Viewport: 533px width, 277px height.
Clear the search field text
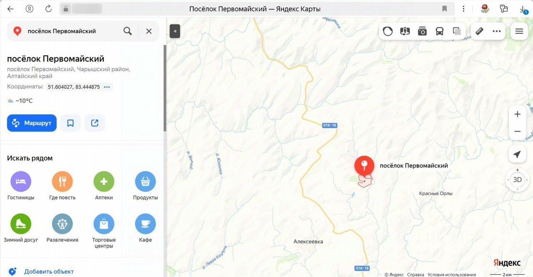pyautogui.click(x=149, y=31)
